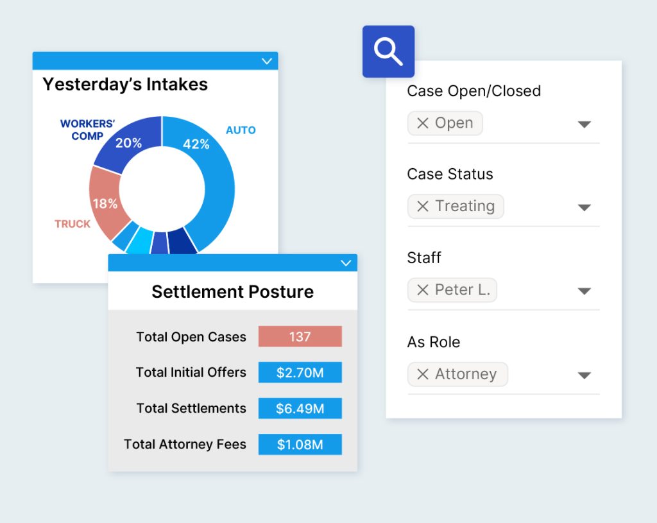657x523 pixels.
Task: Open the Total Initial Offers $2.70M value
Action: tap(300, 373)
